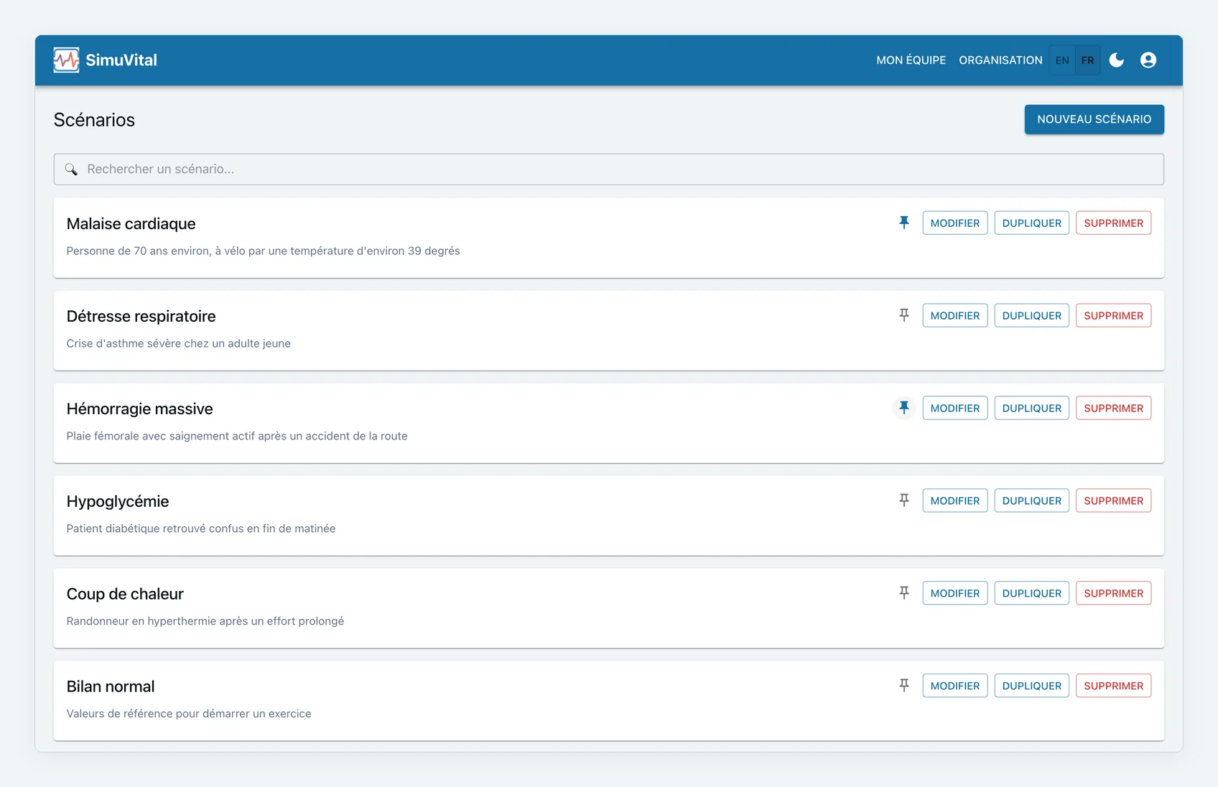Open the Mon équipe menu

click(911, 60)
